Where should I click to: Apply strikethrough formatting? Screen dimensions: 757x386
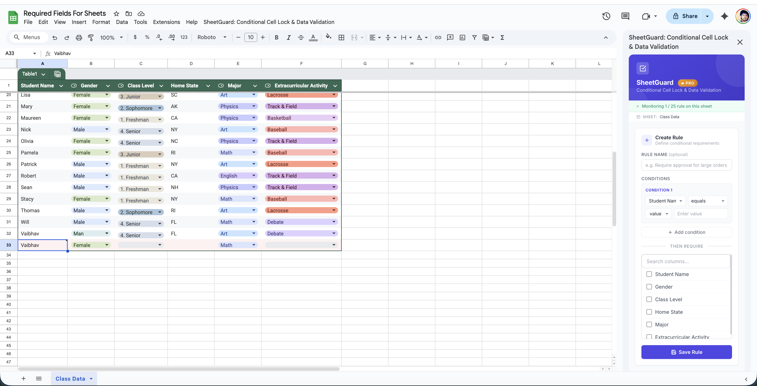point(301,37)
